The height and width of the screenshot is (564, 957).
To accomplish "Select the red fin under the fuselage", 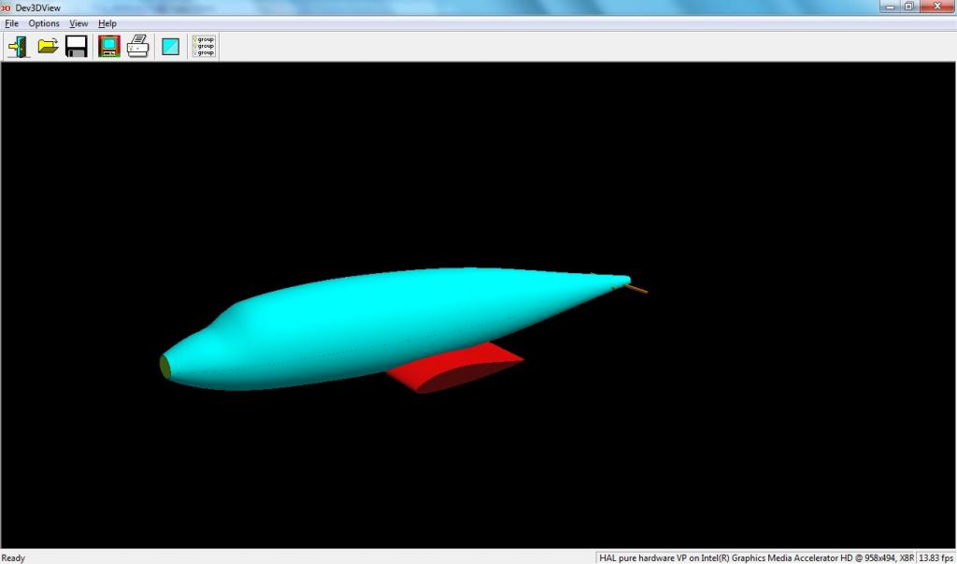I will tap(458, 368).
